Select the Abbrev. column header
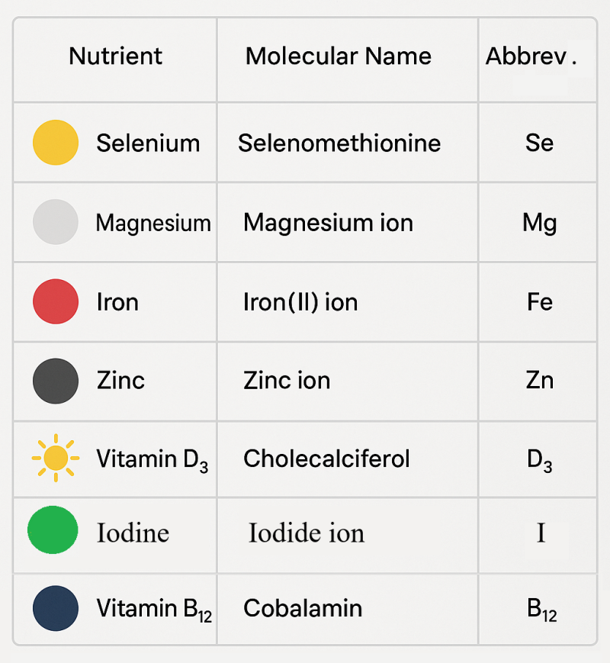This screenshot has width=610, height=663. pyautogui.click(x=531, y=56)
